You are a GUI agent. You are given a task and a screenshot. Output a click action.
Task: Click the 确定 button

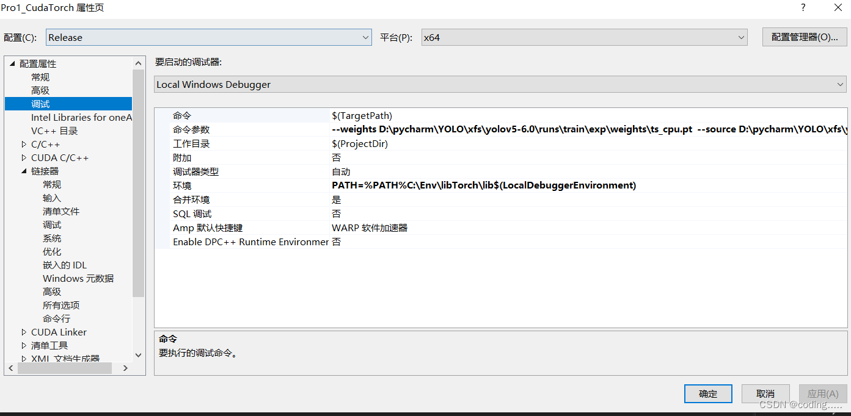coord(707,393)
